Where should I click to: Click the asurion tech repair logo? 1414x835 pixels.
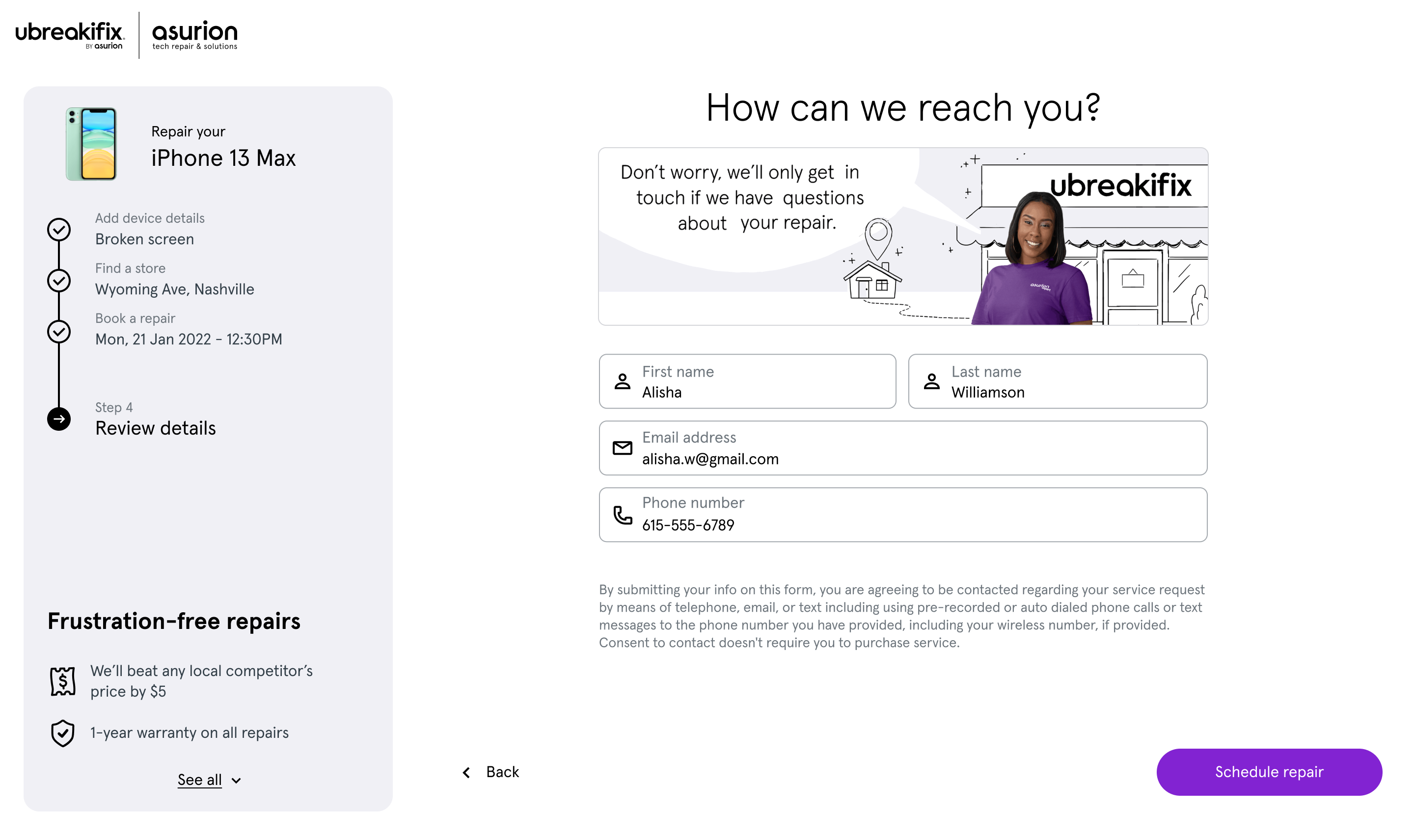[195, 35]
